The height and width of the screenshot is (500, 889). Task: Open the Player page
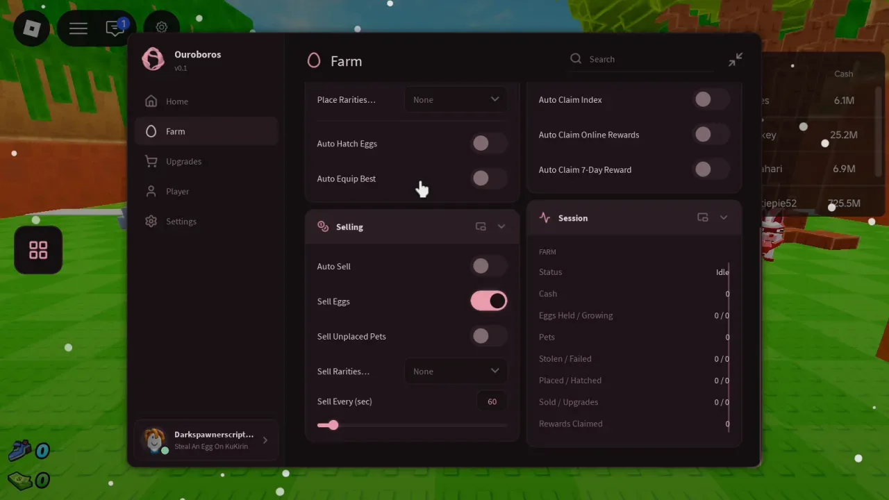[206, 191]
